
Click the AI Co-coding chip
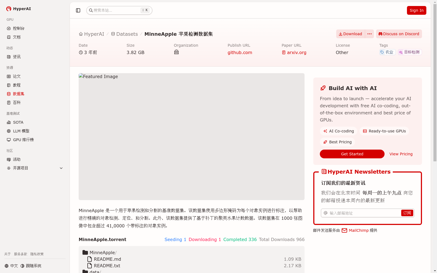point(339,131)
